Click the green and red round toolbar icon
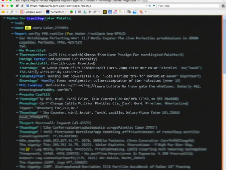This screenshot has height=170, width=226. [x=71, y=12]
